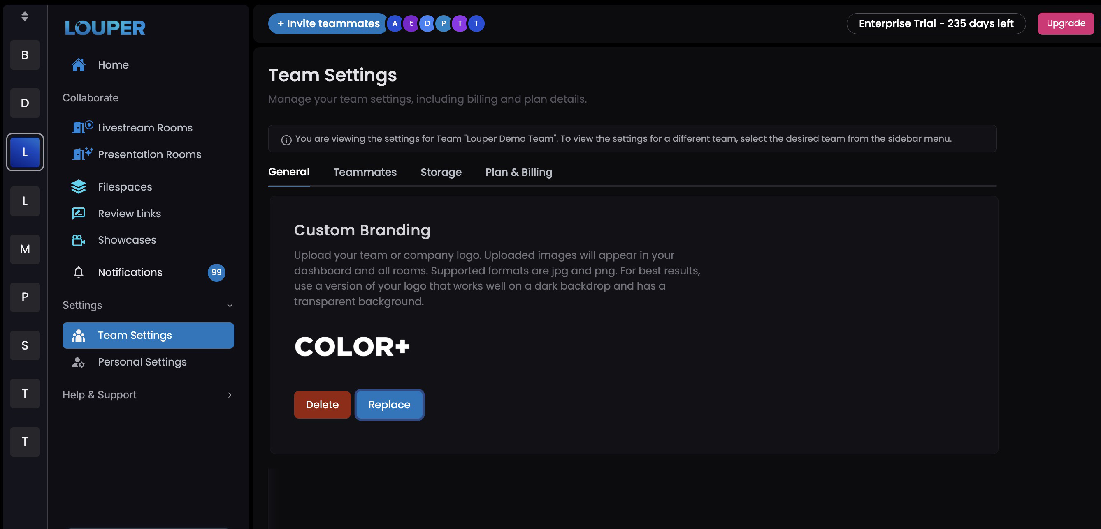Click the Home house icon
Image resolution: width=1101 pixels, height=529 pixels.
pos(79,65)
